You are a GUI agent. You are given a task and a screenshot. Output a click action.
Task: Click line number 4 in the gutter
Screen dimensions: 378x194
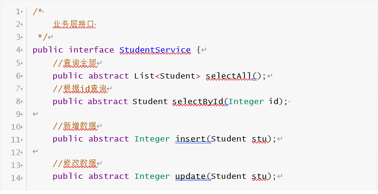coord(18,50)
